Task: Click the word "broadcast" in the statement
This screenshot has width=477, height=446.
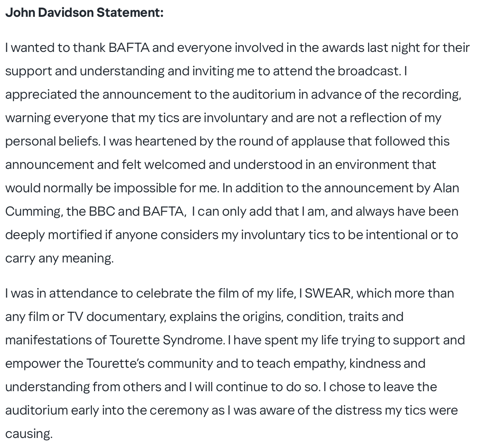Action: coord(369,71)
